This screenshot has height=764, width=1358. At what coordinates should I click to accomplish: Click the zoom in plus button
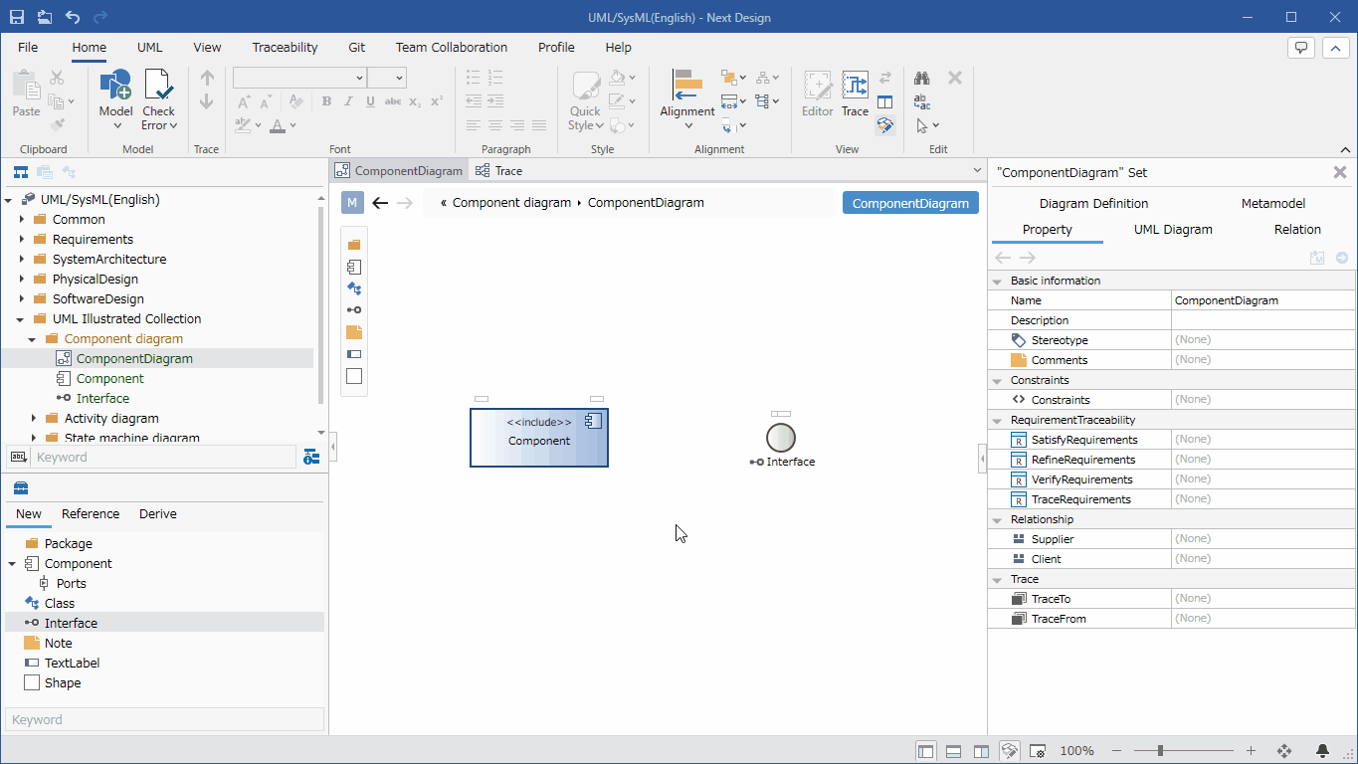1251,751
